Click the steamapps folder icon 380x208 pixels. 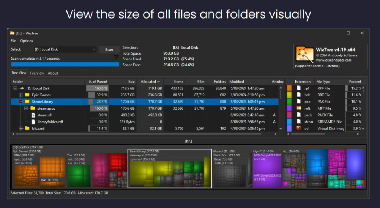click(33, 108)
